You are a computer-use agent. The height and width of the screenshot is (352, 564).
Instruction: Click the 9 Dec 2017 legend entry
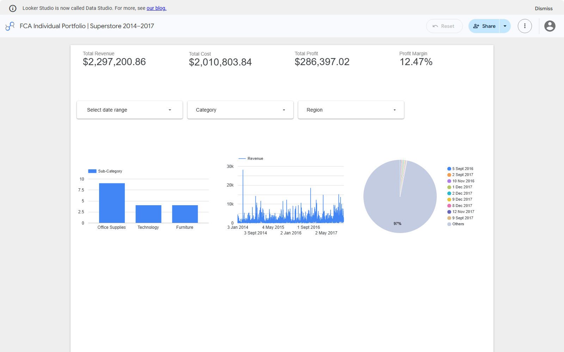[x=460, y=199]
